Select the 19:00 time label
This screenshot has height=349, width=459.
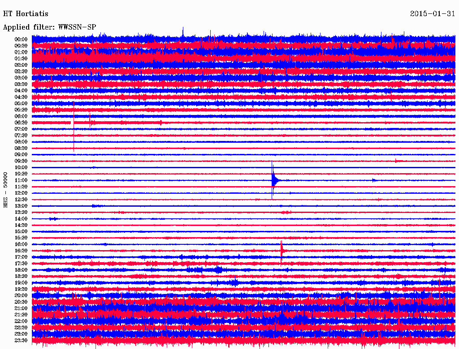(x=21, y=283)
